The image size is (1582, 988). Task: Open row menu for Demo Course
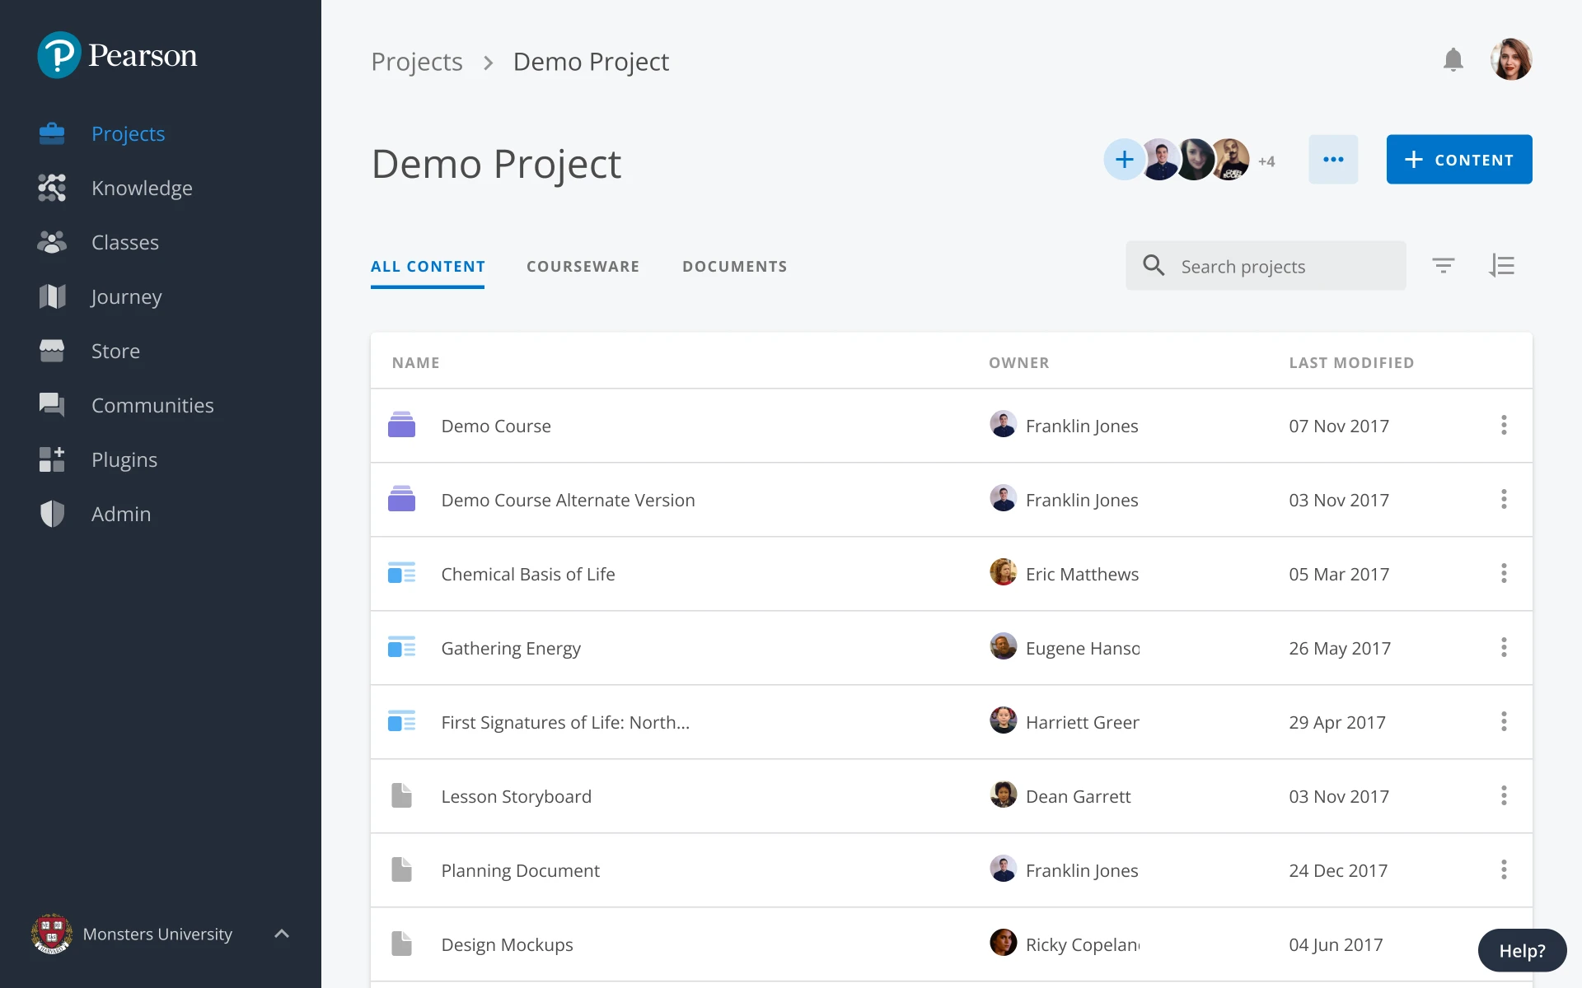1504,425
